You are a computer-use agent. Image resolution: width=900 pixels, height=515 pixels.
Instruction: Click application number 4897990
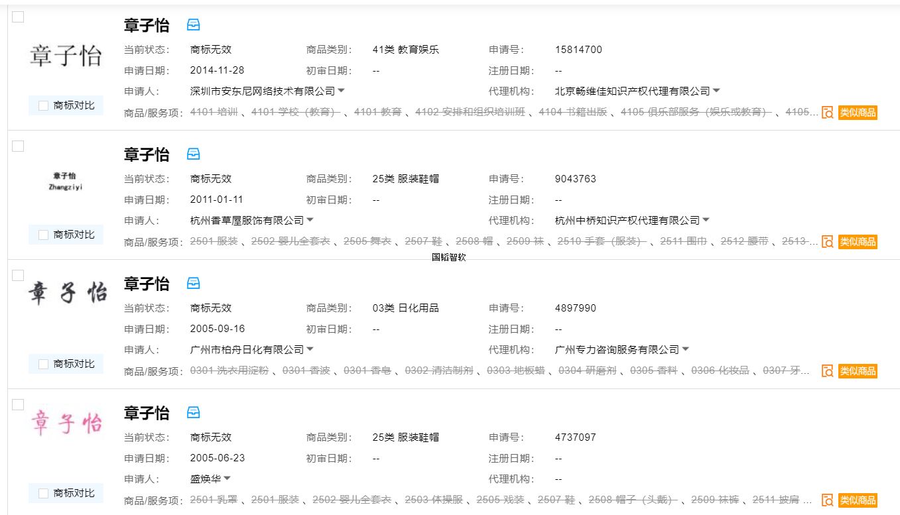576,308
